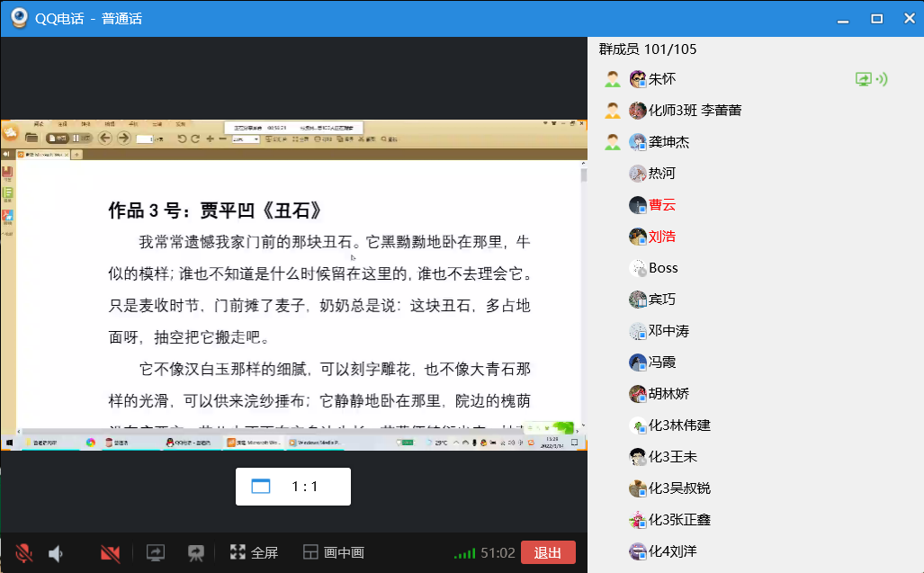This screenshot has height=573, width=924.
Task: Click the presentation demo icon beside screen share
Action: click(x=195, y=553)
